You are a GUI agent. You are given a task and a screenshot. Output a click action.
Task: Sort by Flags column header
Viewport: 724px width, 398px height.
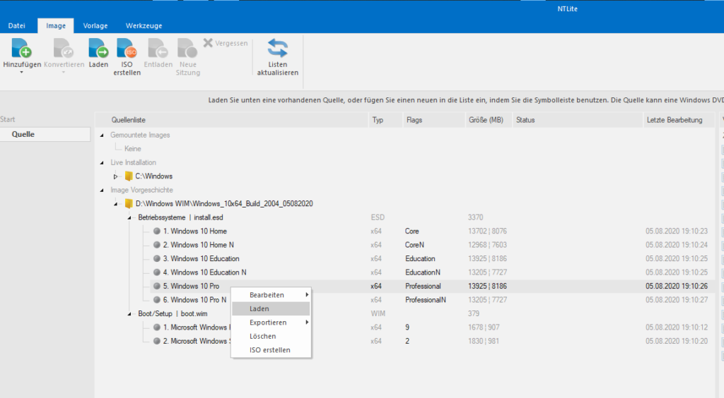[433, 120]
